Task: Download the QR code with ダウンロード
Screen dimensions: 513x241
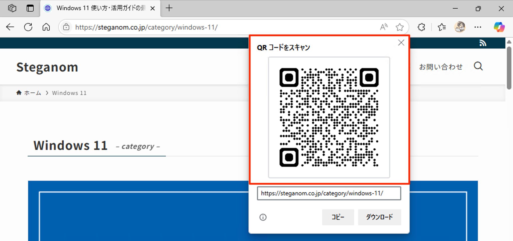Action: 379,217
